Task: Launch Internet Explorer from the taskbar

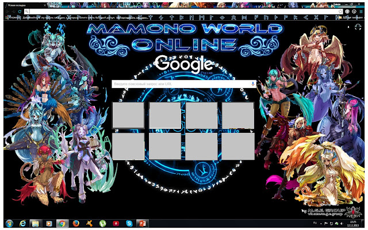Action: pyautogui.click(x=23, y=224)
